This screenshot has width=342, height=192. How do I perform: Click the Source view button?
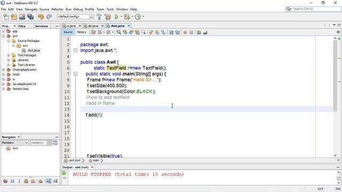(x=68, y=32)
